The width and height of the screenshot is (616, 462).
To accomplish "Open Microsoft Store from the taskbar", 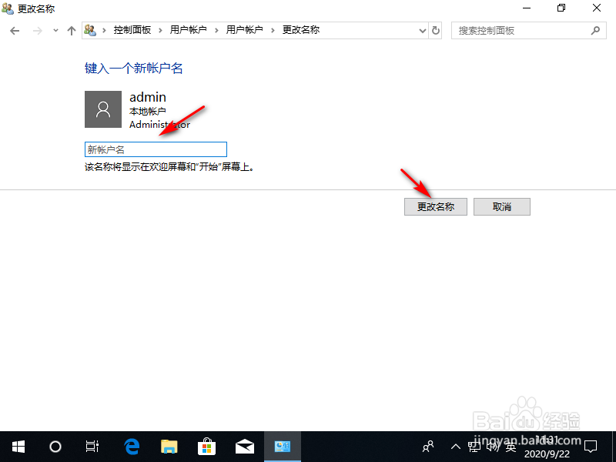I will coord(206,447).
